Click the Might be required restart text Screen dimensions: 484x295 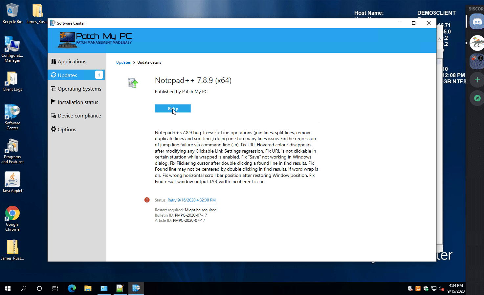tap(201, 210)
